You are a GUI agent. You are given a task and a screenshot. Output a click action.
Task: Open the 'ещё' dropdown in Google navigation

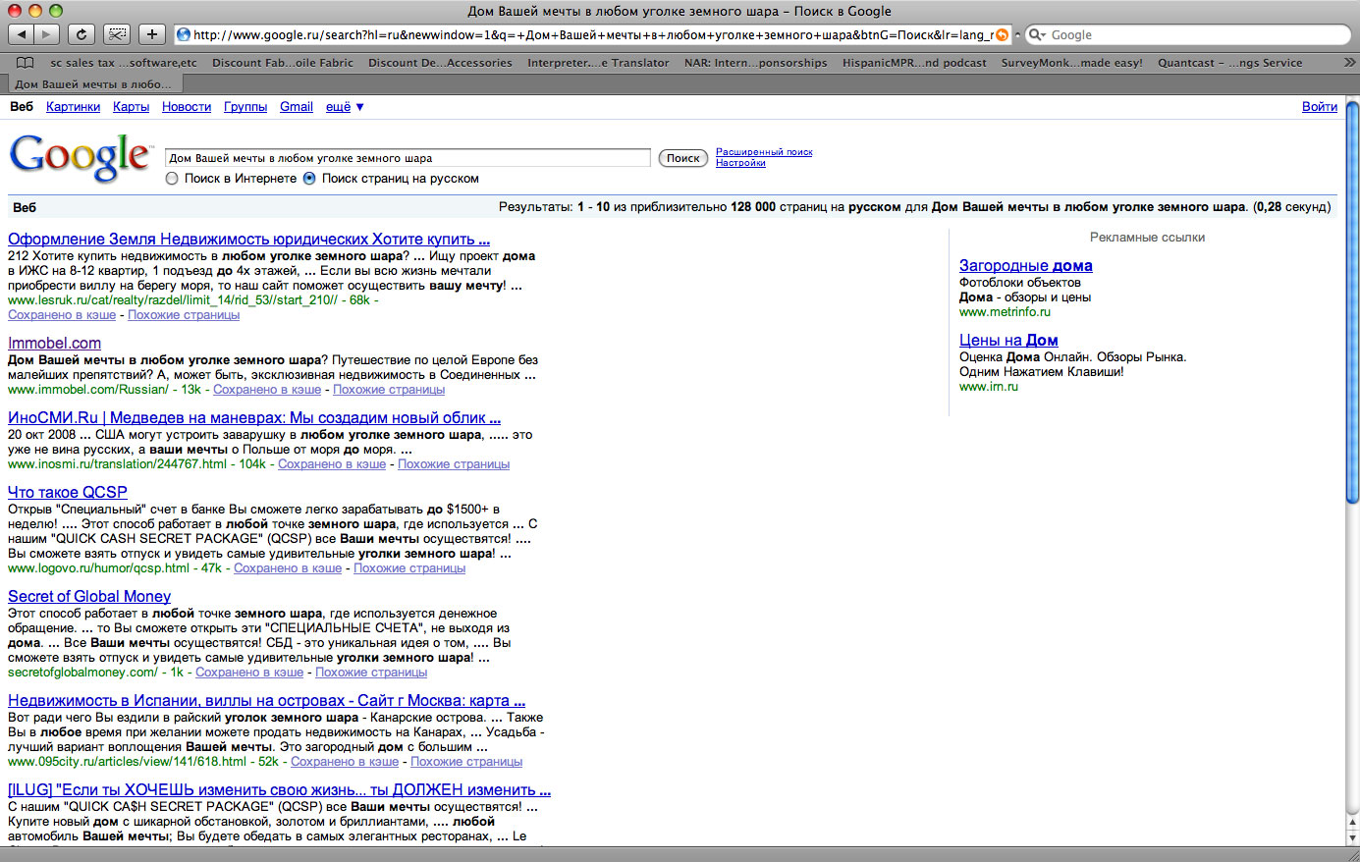[x=345, y=107]
